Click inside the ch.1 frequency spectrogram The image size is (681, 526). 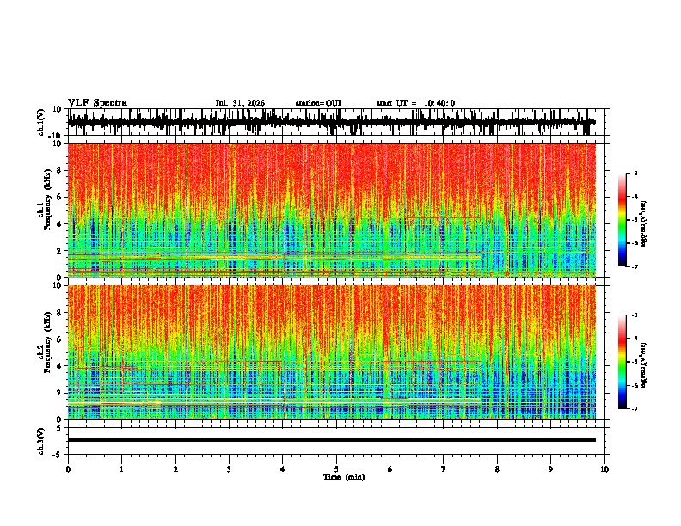click(331, 210)
